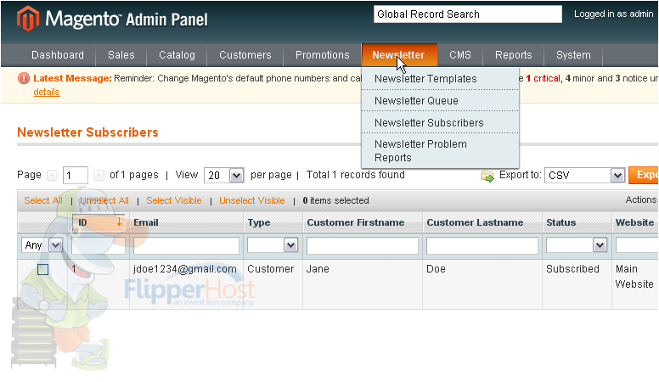
Task: Click the Doe lastname cell
Action: (x=436, y=269)
